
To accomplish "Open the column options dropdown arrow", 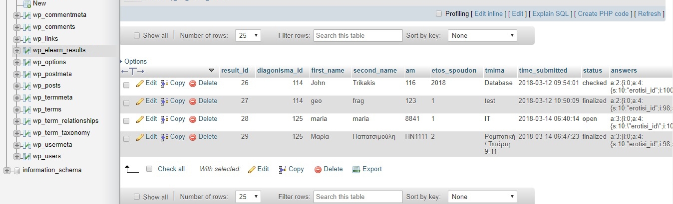I will (x=211, y=71).
